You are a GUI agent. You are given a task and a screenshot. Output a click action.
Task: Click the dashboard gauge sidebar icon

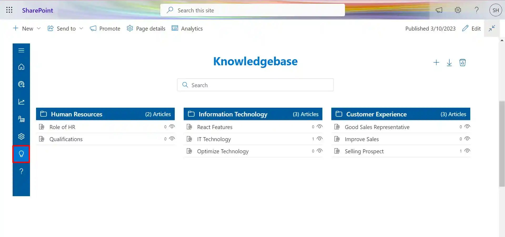point(21,84)
